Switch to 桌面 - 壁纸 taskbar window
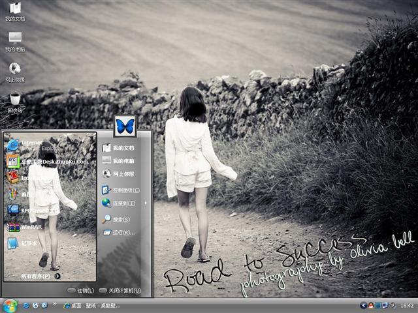 91,305
